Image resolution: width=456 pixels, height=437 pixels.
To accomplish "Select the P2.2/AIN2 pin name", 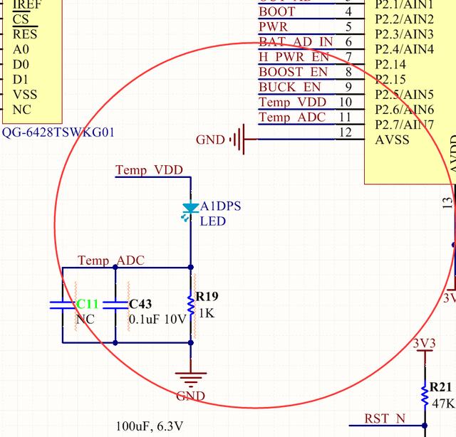I will click(x=405, y=19).
